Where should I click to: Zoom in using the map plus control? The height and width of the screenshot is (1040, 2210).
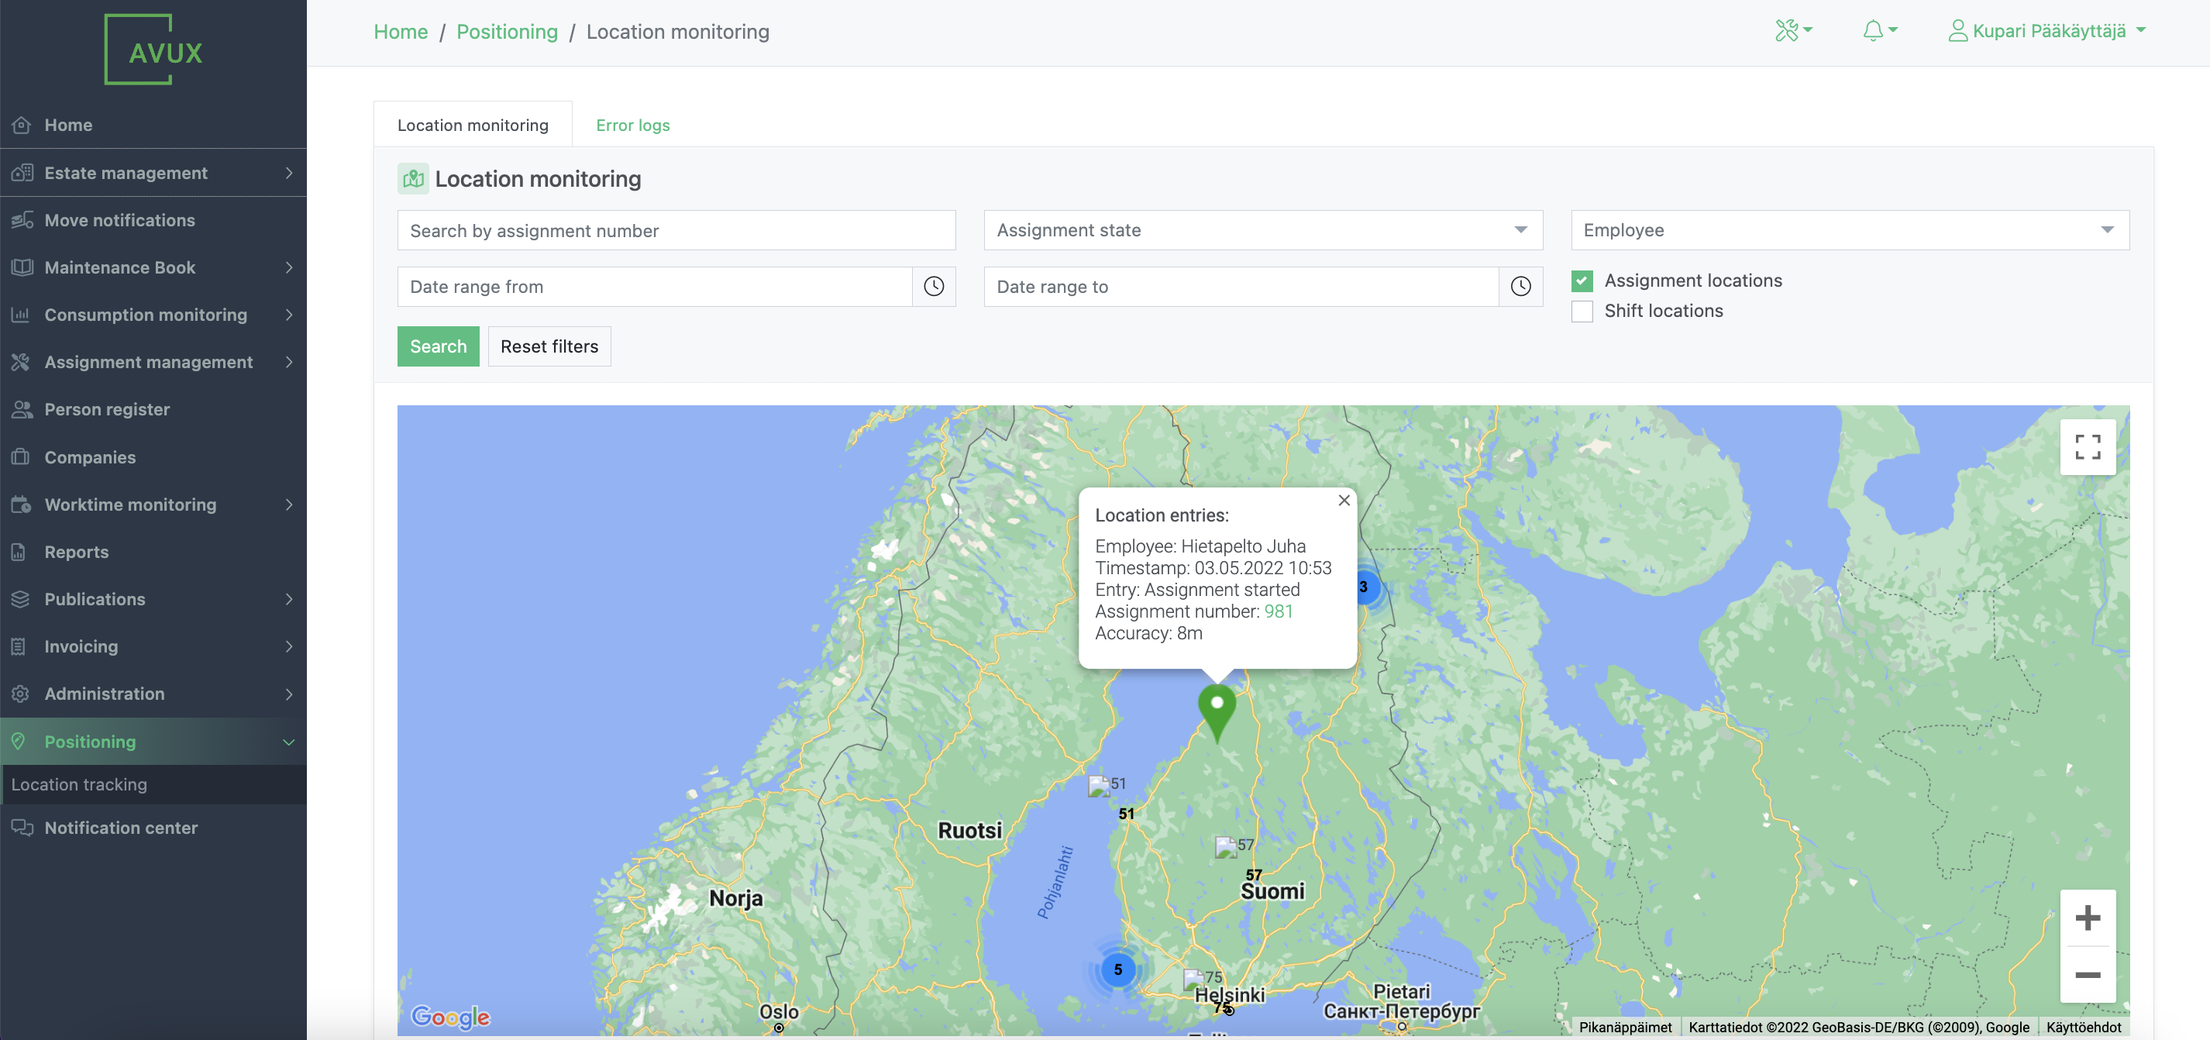[x=2088, y=917]
